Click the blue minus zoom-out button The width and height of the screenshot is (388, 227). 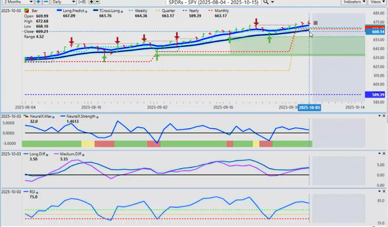tap(45, 2)
